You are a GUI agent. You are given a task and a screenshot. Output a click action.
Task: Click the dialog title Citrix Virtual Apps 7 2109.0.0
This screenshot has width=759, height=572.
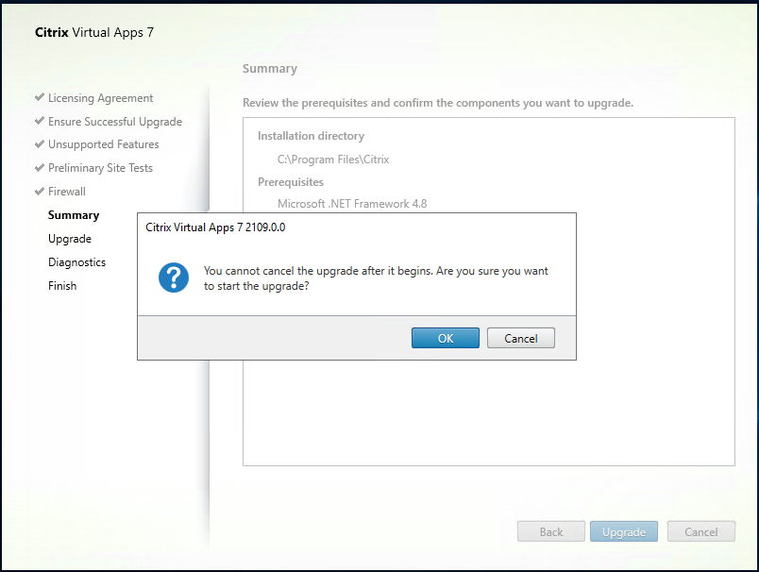[x=215, y=227]
